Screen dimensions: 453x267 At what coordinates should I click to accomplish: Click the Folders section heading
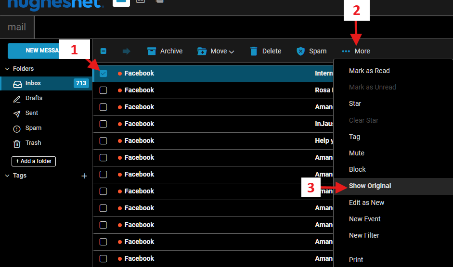tap(23, 69)
